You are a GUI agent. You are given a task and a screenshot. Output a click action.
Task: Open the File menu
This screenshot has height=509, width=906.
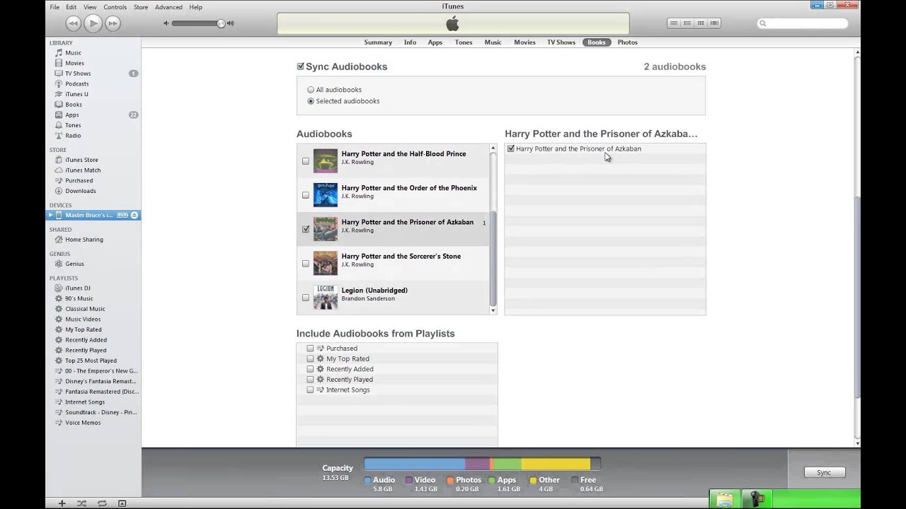[55, 7]
